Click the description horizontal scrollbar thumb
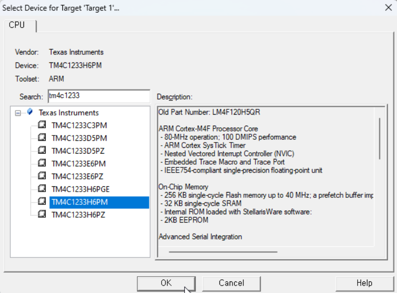The width and height of the screenshot is (397, 293). click(223, 252)
